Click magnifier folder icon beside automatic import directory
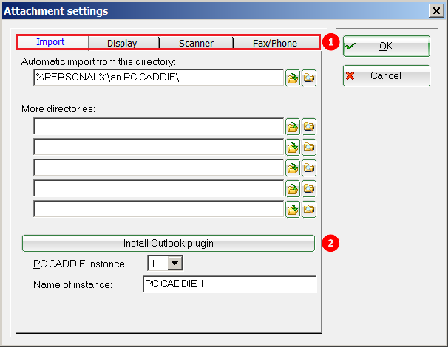Viewport: 448px width, 347px height. pos(309,78)
